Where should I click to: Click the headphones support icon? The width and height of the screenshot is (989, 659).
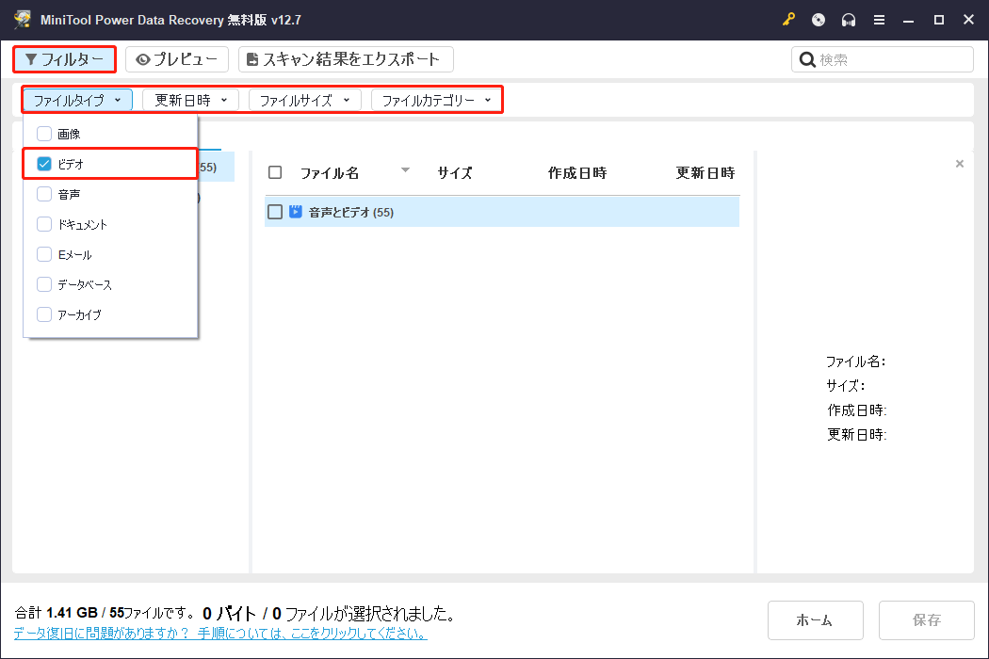point(849,19)
